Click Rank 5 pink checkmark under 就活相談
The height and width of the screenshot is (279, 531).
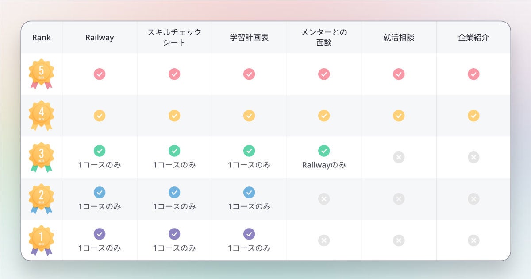(399, 74)
